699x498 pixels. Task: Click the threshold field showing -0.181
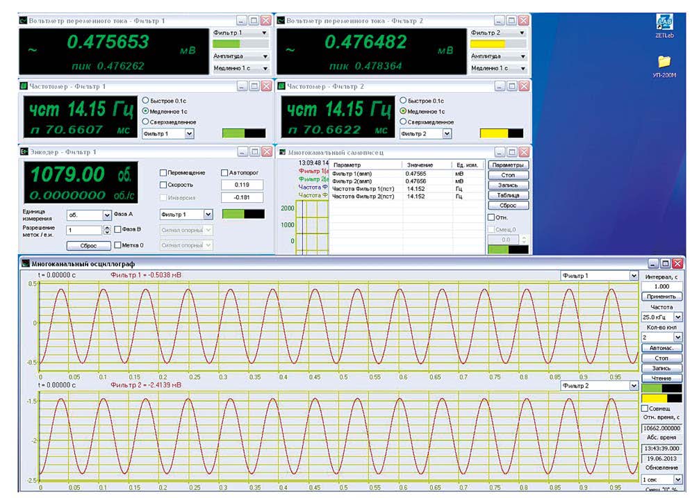click(242, 197)
